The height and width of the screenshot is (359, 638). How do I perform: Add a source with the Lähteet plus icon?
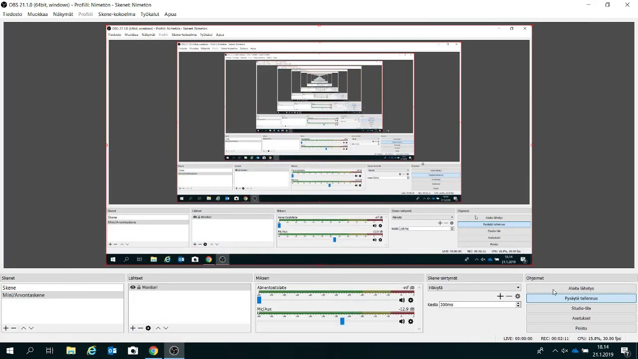pos(133,328)
